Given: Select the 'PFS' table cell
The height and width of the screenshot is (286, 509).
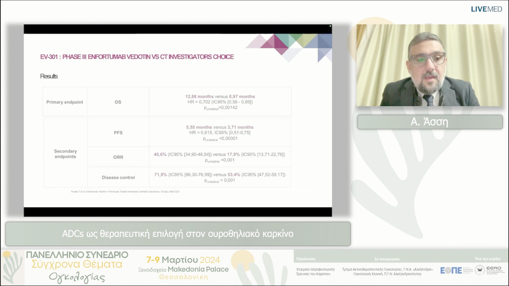Looking at the screenshot, I should tap(118, 133).
